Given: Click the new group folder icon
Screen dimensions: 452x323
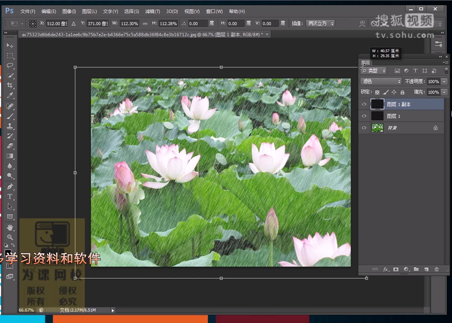Looking at the screenshot, I should pos(416,269).
